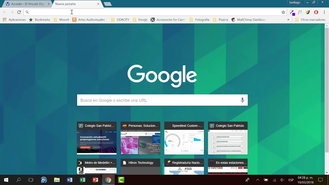The height and width of the screenshot is (185, 329).
Task: Close the Nueva pestaña tab
Action: click(98, 4)
